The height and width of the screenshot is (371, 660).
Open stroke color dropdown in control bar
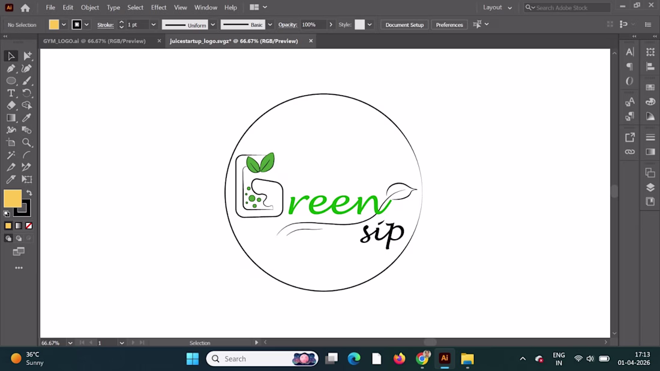86,25
